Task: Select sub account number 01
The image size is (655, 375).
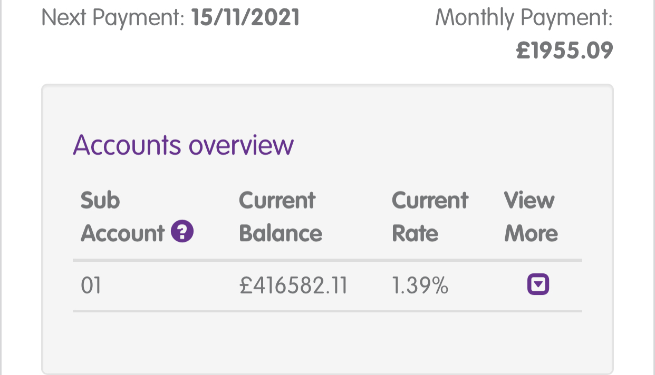Action: pyautogui.click(x=91, y=285)
